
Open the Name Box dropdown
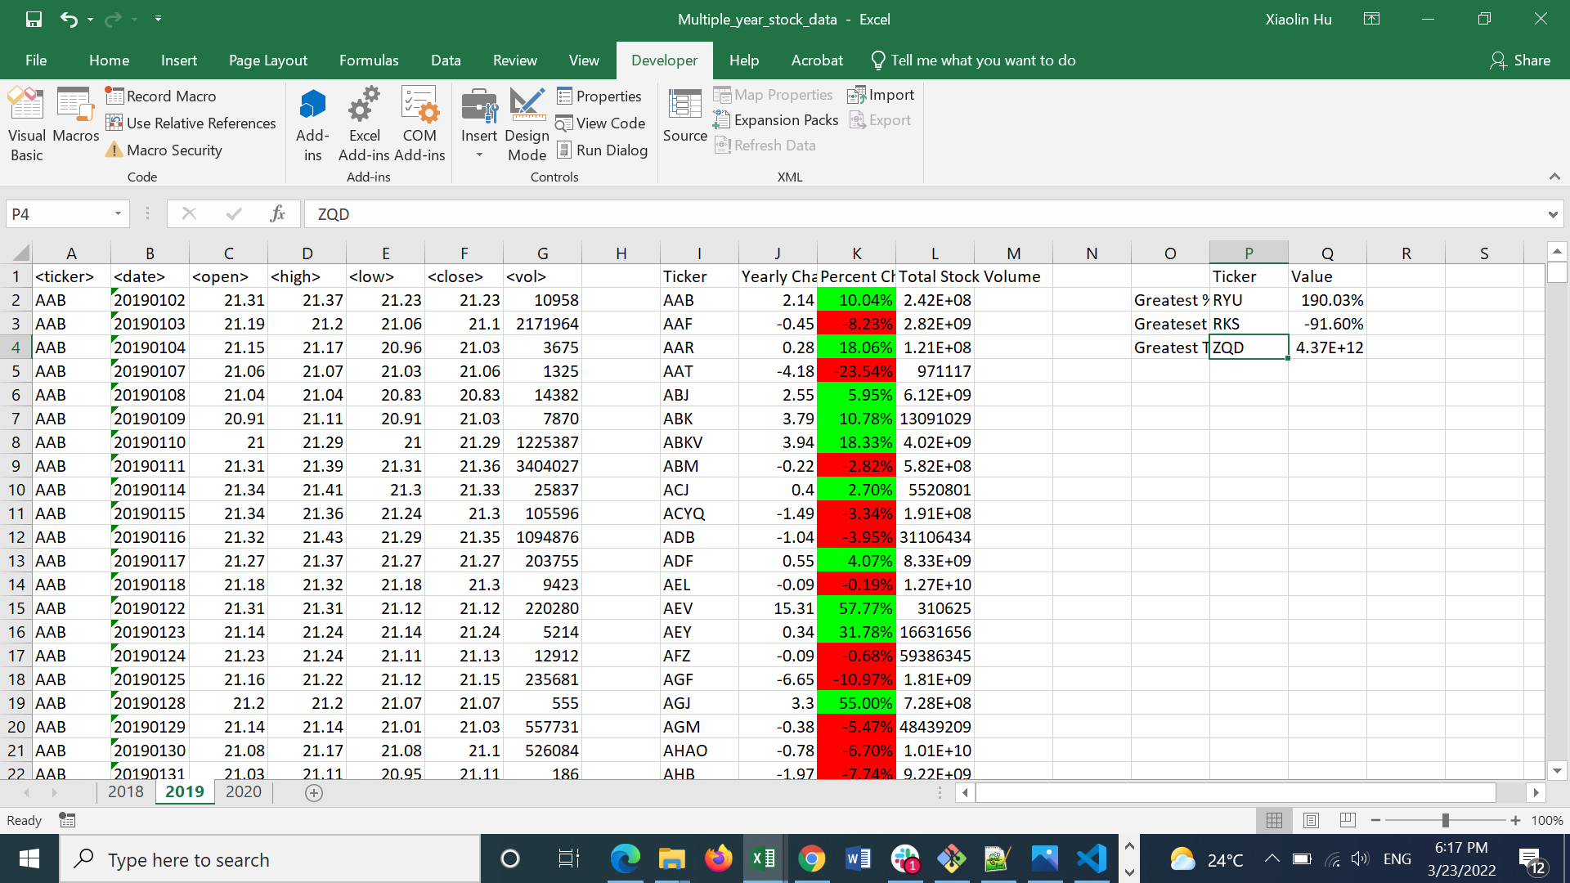pos(118,214)
